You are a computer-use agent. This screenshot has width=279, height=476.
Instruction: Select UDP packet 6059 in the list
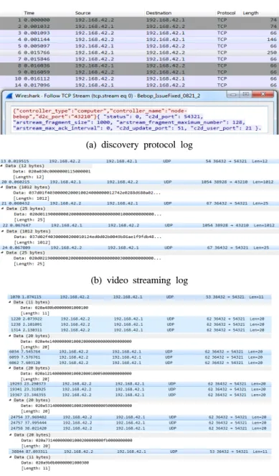click(x=140, y=357)
